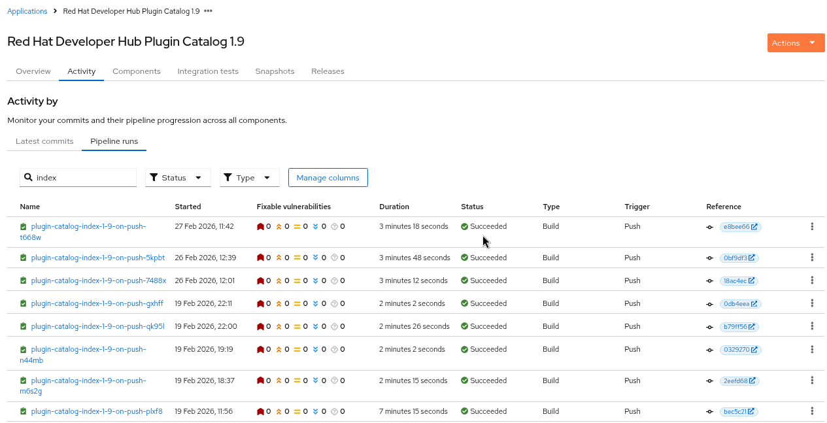Click the breadcrumb three-dots menu icon

pyautogui.click(x=208, y=11)
